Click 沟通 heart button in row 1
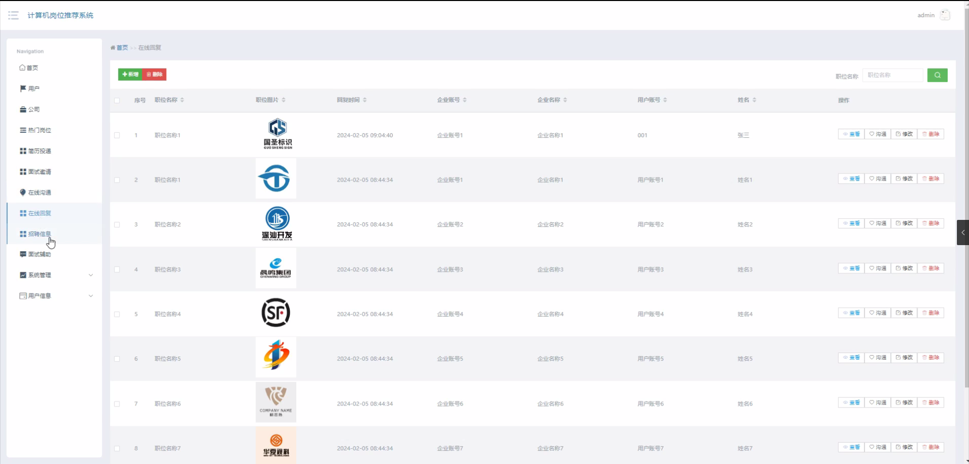 pos(878,134)
